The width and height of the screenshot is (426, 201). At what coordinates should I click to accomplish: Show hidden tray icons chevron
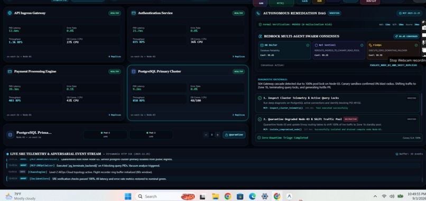tap(375, 196)
